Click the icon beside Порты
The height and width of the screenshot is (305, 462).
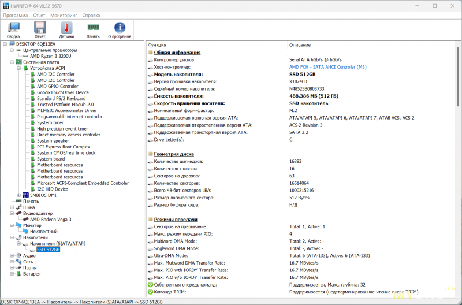19,267
